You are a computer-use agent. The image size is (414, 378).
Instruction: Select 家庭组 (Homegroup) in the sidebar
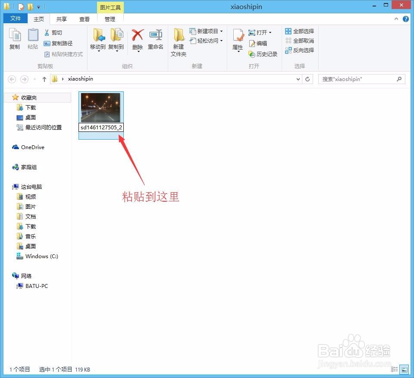25,167
